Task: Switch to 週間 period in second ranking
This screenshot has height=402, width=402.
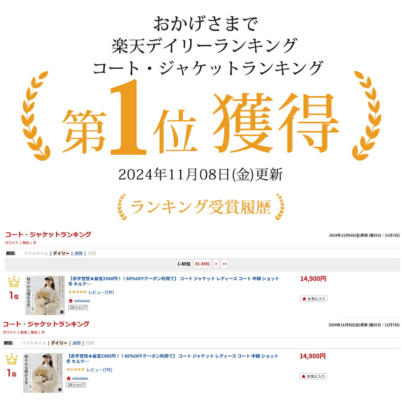Action: click(76, 343)
